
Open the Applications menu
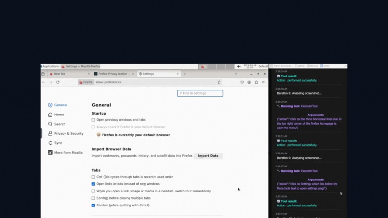tap(50, 66)
